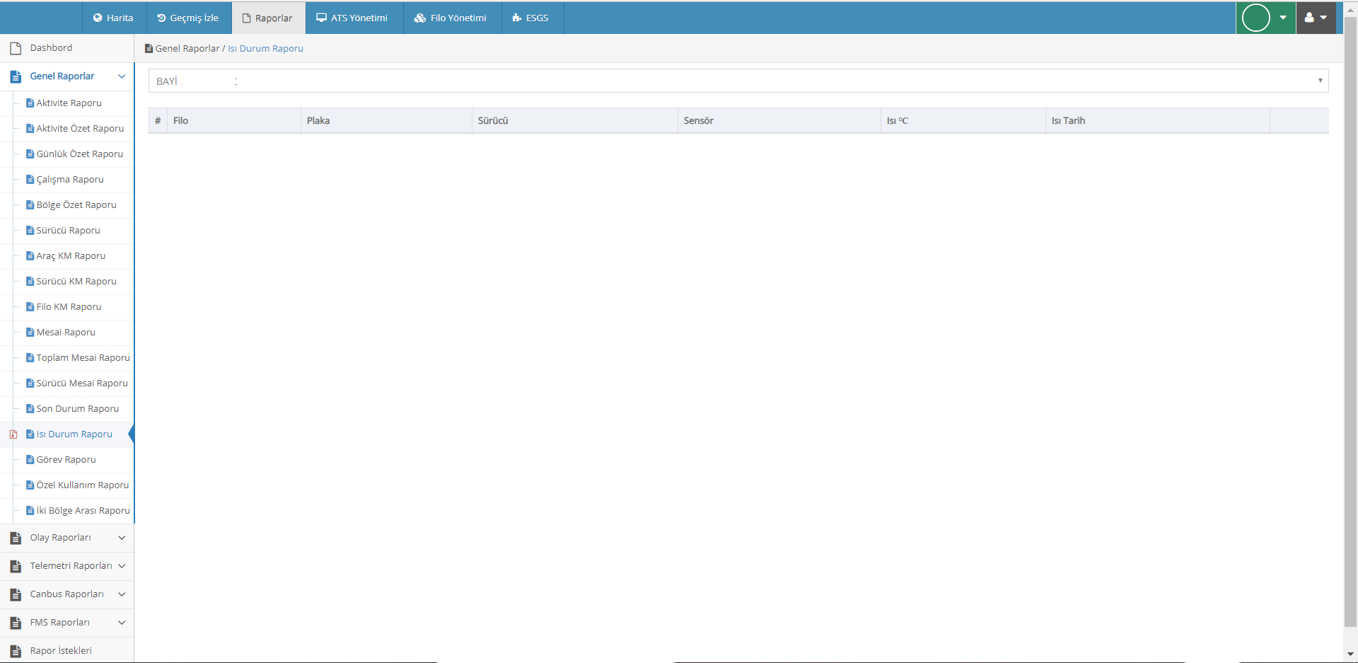Click the Harita globe icon

tap(98, 18)
